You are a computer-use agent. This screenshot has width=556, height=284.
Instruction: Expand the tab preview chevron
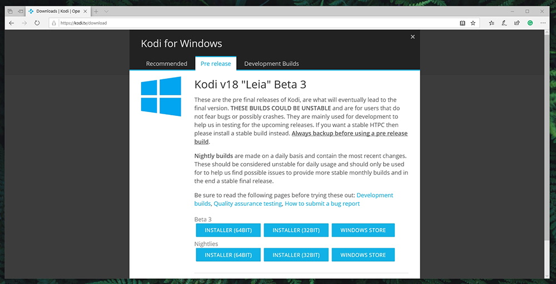[106, 11]
